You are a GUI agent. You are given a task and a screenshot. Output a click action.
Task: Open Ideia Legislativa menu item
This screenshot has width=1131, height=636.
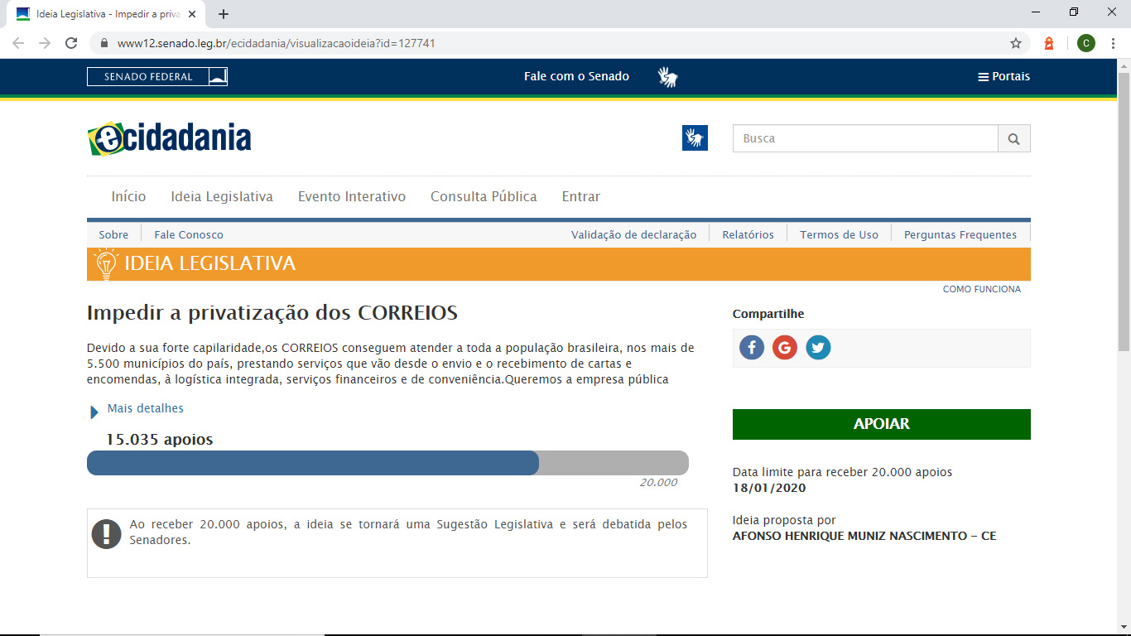click(222, 196)
